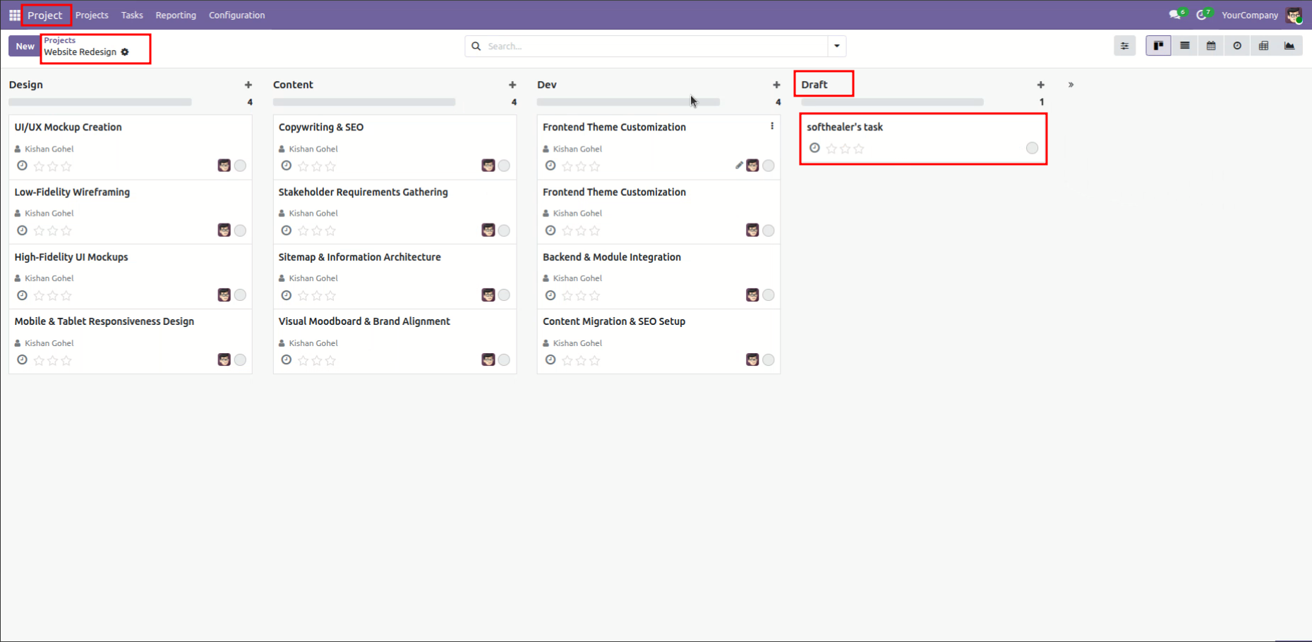This screenshot has height=642, width=1312.
Task: Set first priority star on High-Fidelity UI Mockups
Action: pyautogui.click(x=39, y=296)
